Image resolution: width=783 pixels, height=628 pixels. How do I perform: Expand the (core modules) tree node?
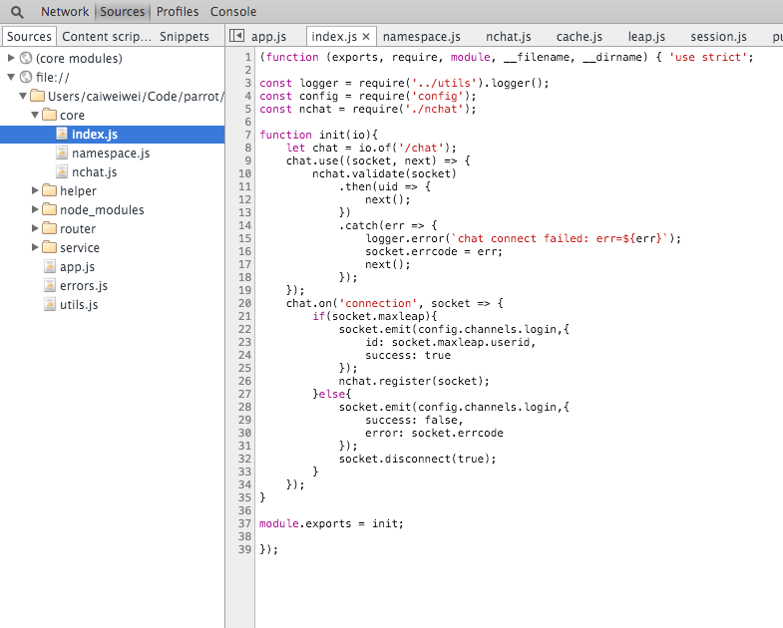click(x=11, y=58)
